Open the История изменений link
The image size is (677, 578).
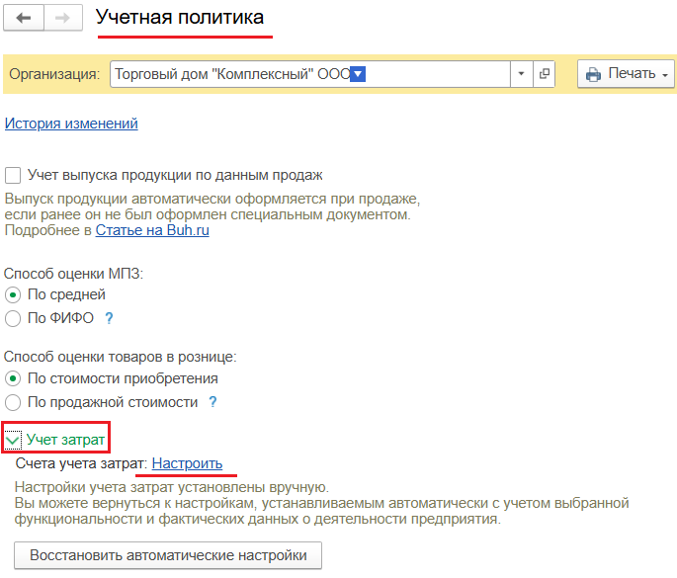pyautogui.click(x=71, y=124)
